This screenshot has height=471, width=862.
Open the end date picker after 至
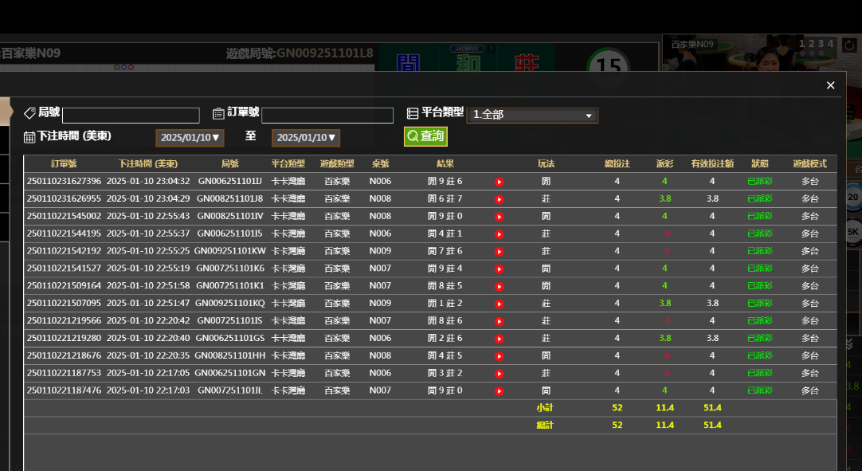click(x=306, y=138)
